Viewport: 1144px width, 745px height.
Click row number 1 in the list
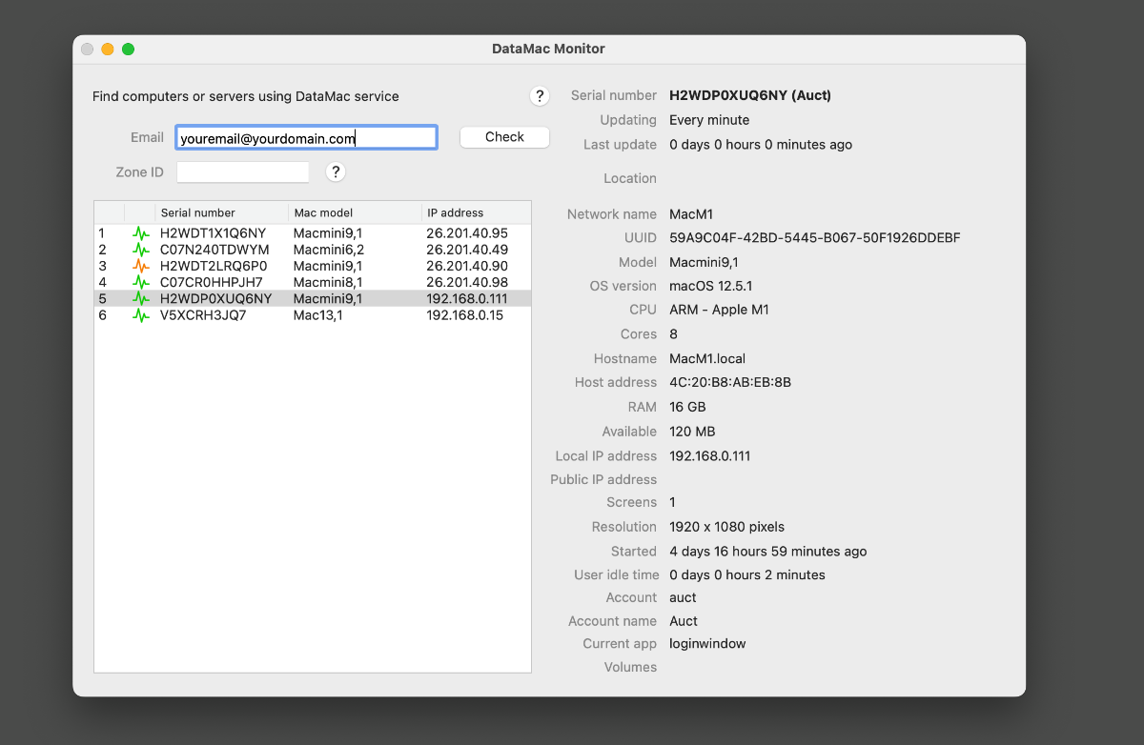point(102,232)
